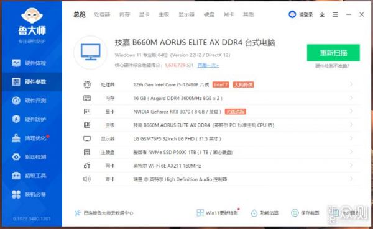Click 硬件检测不准确 feedback link
The height and width of the screenshot is (229, 373).
click(332, 66)
